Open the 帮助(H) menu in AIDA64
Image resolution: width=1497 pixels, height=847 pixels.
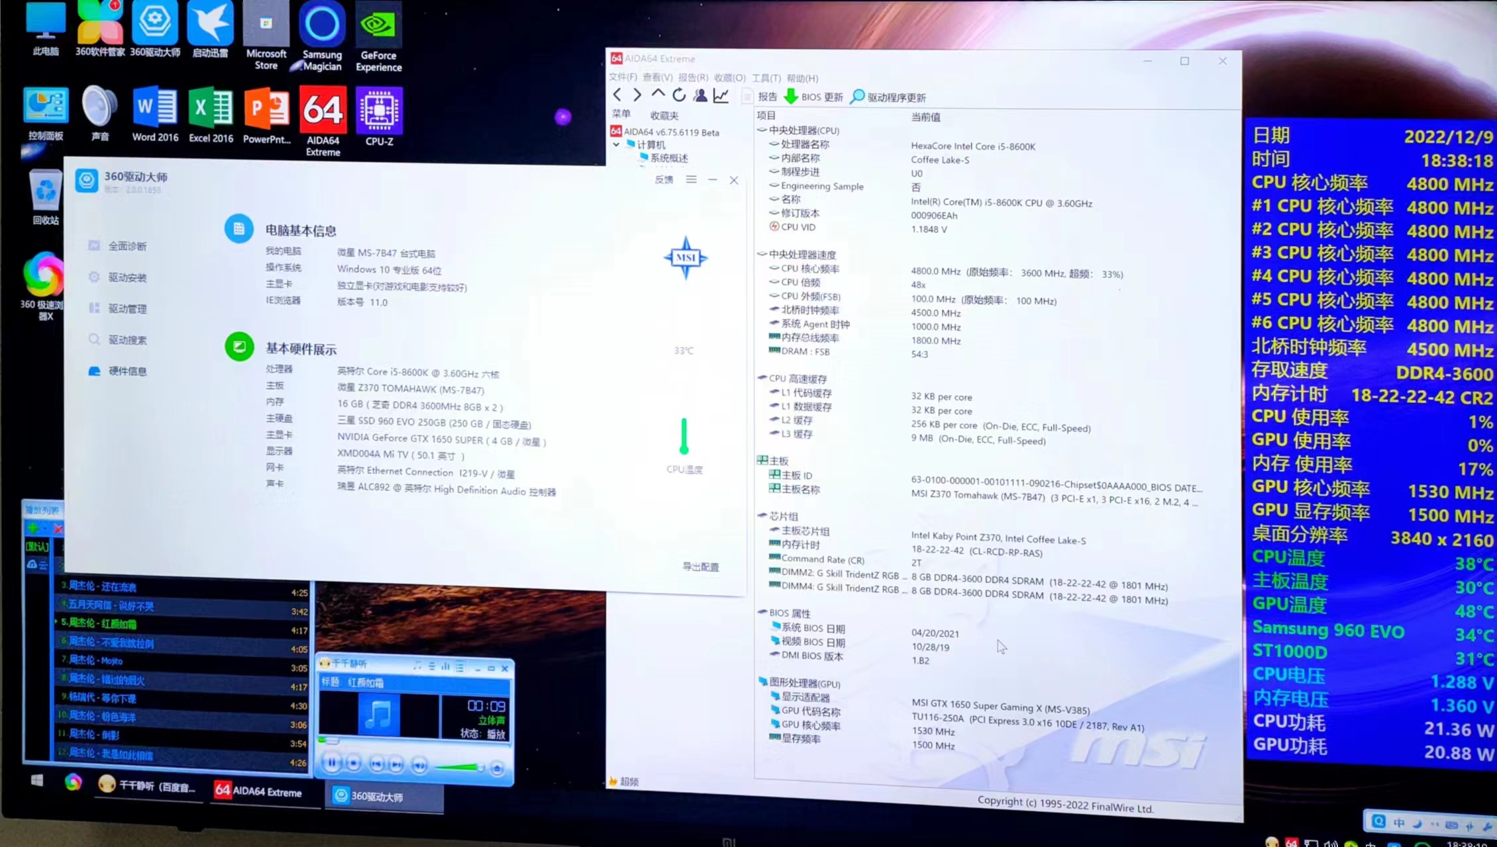pyautogui.click(x=803, y=78)
